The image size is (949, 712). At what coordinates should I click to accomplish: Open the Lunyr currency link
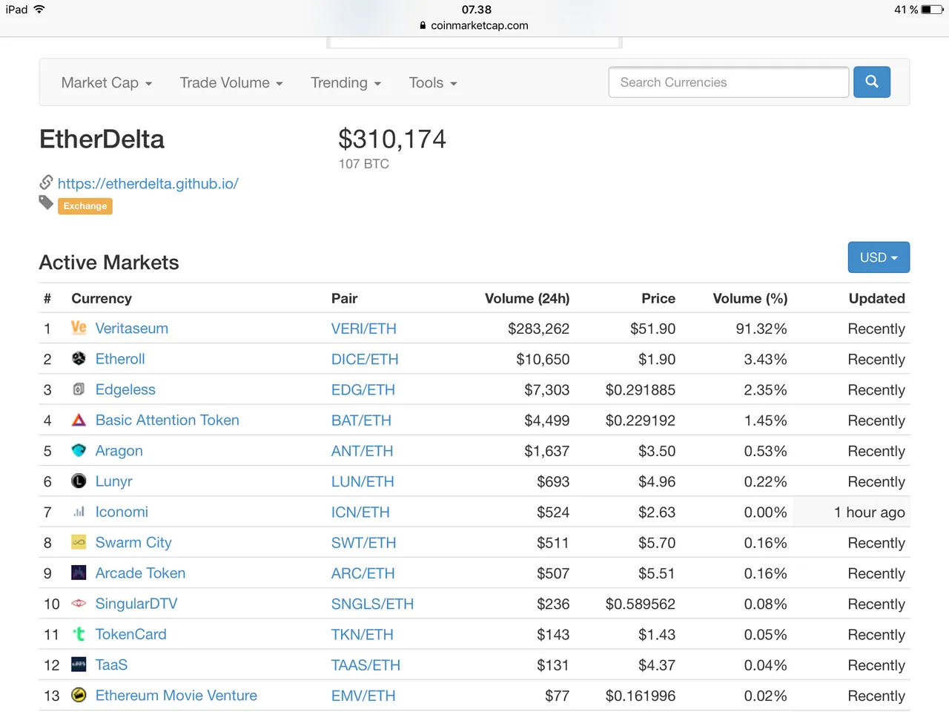click(x=114, y=481)
